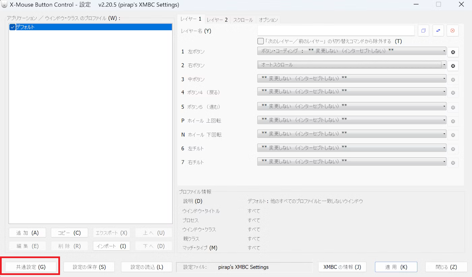Click the gear icon beside 右チルト

click(x=453, y=163)
